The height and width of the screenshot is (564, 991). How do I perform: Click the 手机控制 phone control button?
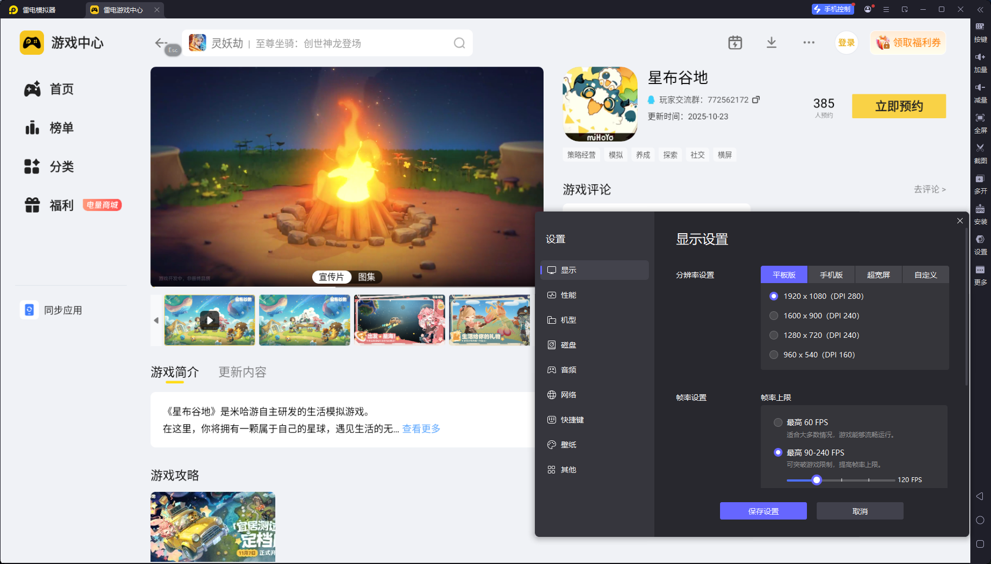(833, 9)
